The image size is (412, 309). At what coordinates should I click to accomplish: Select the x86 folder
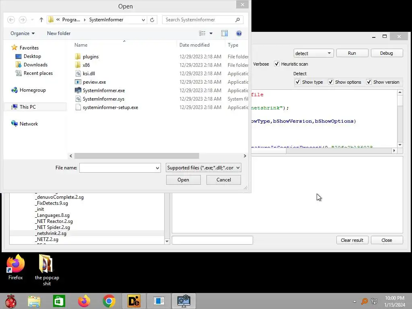click(86, 65)
